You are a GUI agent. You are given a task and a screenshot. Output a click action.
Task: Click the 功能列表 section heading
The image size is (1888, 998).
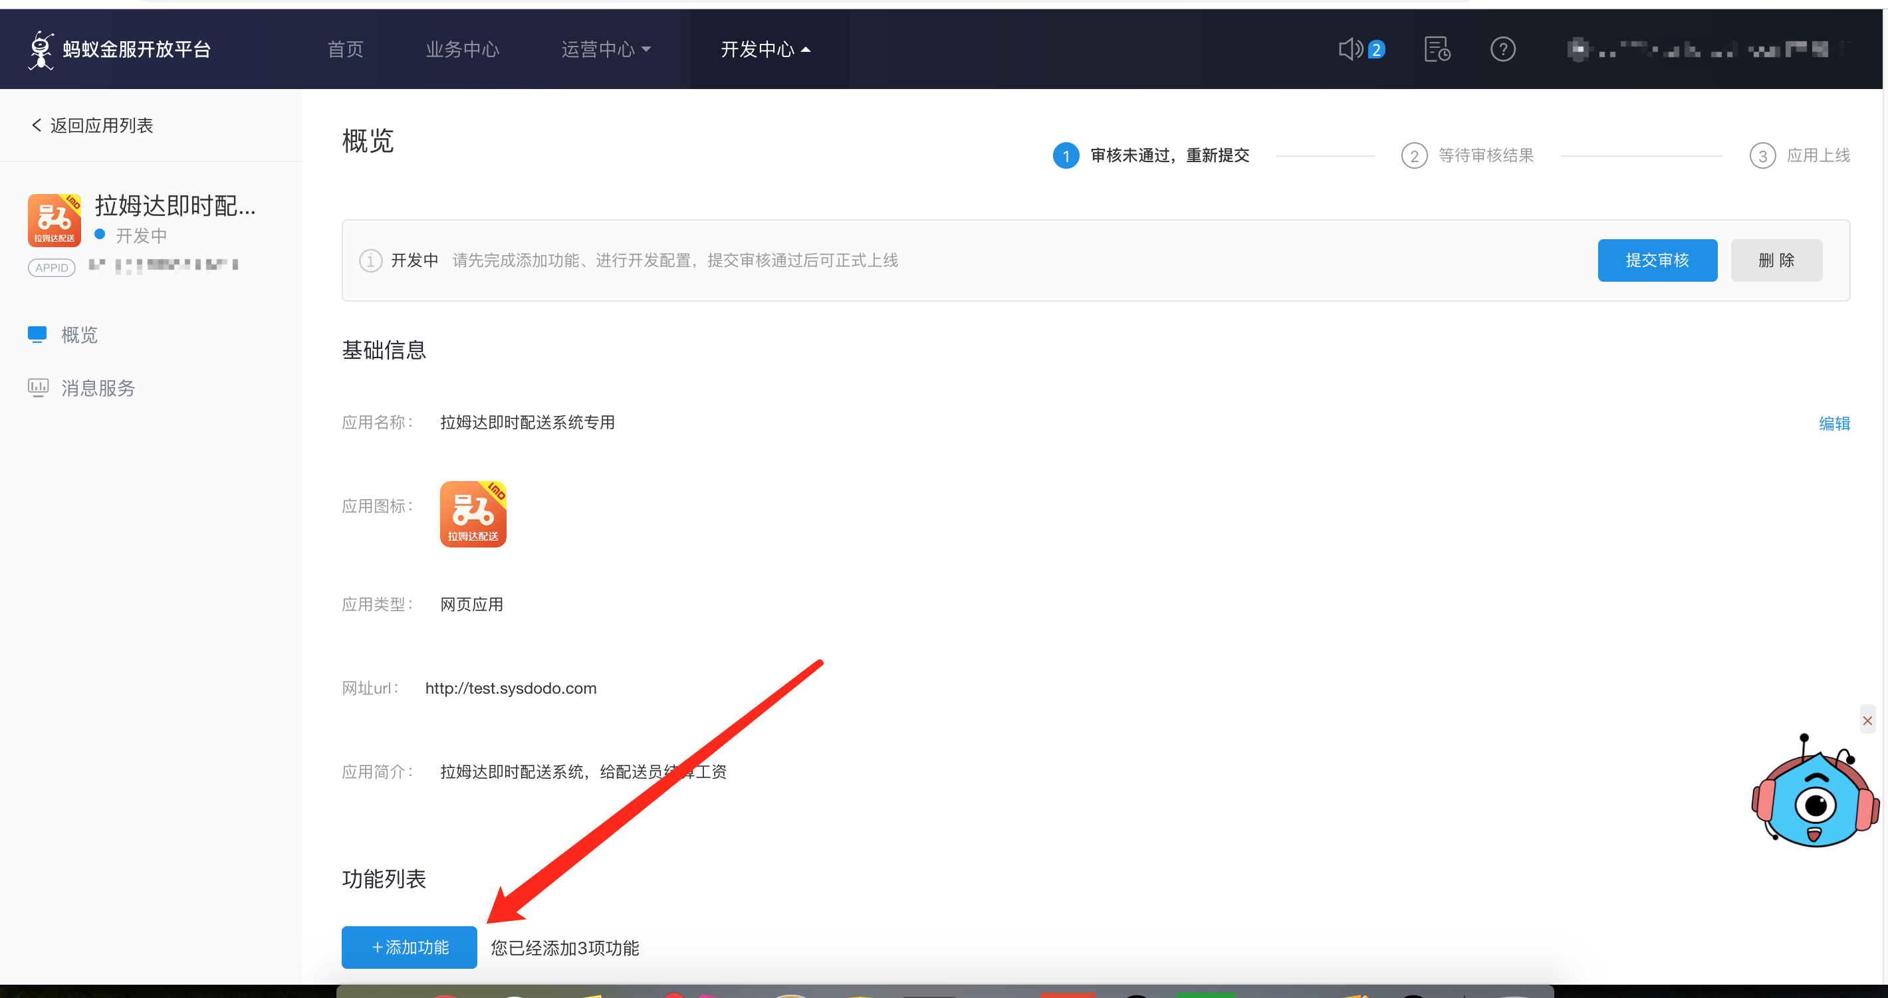(x=384, y=878)
